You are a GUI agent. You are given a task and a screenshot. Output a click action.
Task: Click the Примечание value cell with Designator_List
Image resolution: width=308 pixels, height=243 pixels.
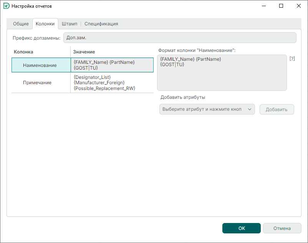112,83
